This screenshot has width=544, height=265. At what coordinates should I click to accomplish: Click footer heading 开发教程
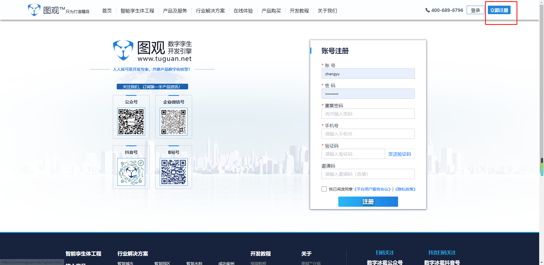261,254
